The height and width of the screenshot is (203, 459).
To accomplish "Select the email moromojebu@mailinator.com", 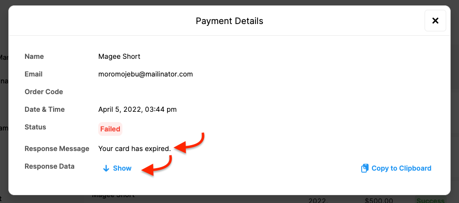I will 145,74.
